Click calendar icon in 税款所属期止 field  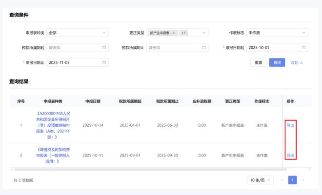point(204,48)
